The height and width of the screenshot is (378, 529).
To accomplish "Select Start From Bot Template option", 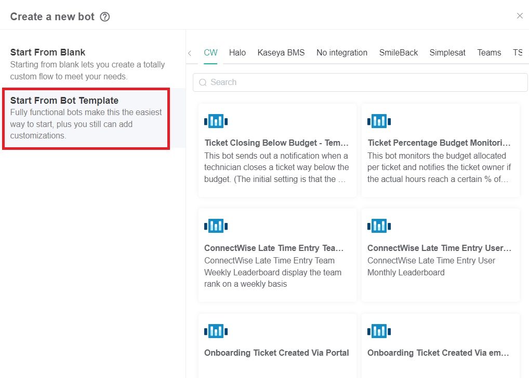I will point(86,119).
